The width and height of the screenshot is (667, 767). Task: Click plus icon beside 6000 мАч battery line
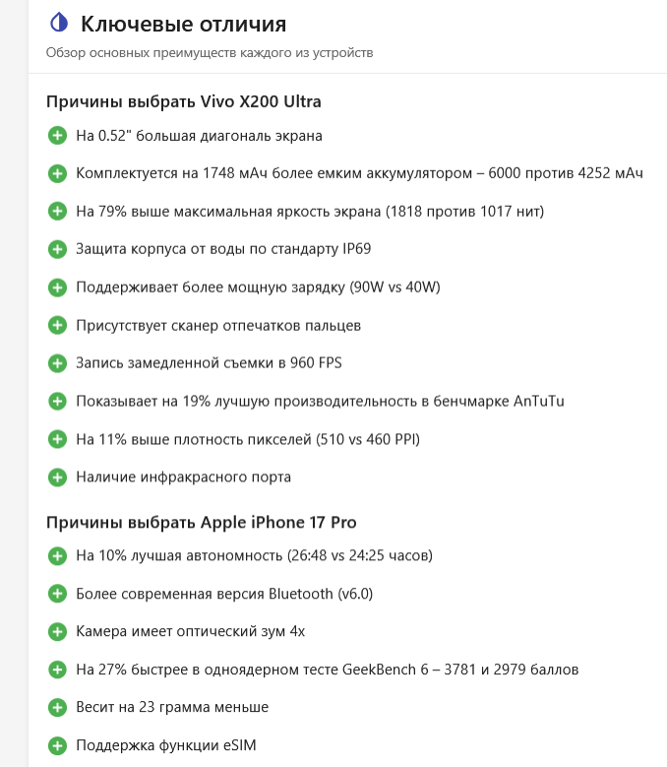point(57,173)
